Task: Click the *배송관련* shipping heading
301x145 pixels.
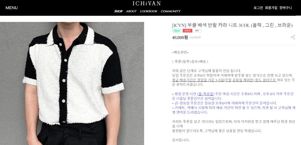Action: 180,52
